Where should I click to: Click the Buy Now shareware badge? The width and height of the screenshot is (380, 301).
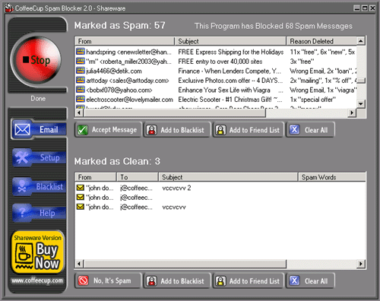37,252
